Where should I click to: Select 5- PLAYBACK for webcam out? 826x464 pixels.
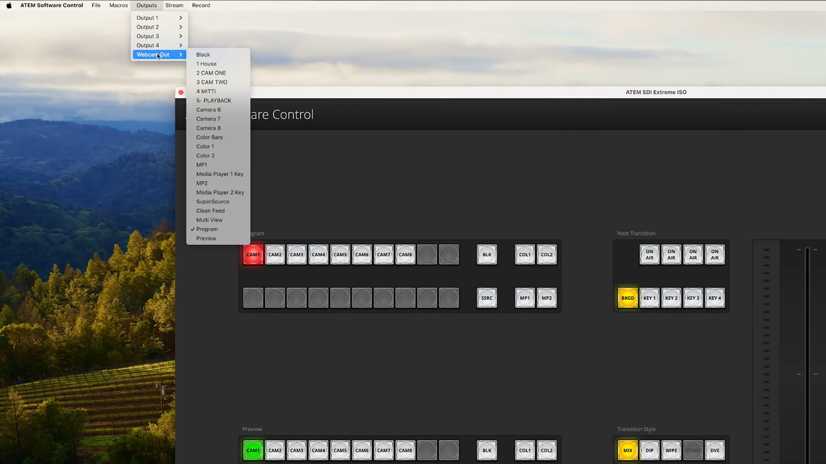[x=218, y=101]
